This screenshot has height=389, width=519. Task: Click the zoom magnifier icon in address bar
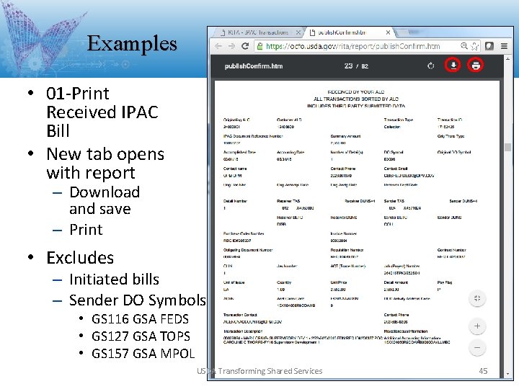coord(464,45)
